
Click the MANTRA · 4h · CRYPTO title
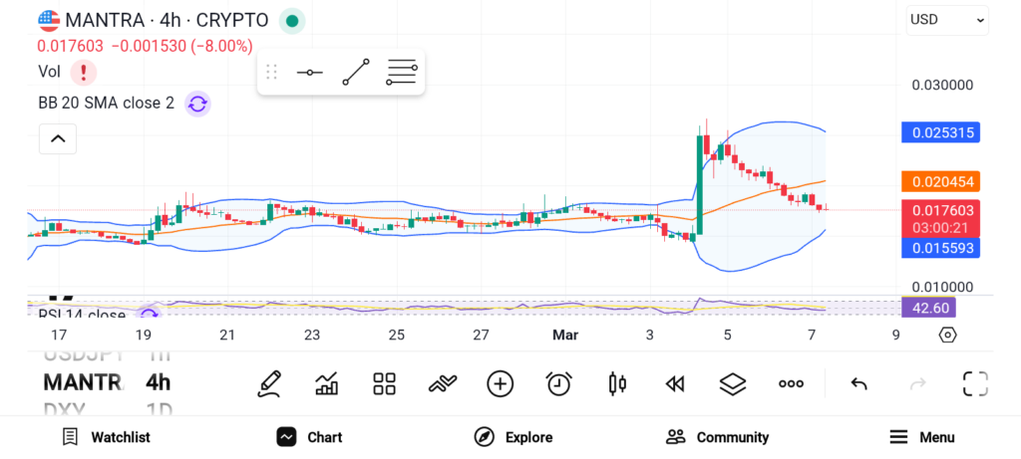167,21
